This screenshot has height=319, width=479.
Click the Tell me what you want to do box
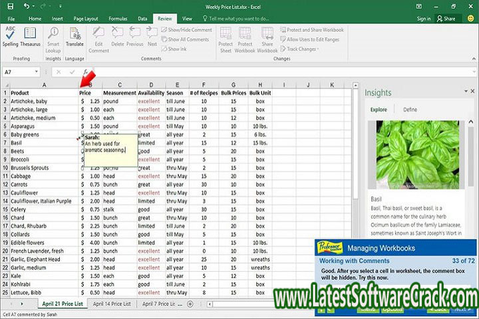pos(236,19)
